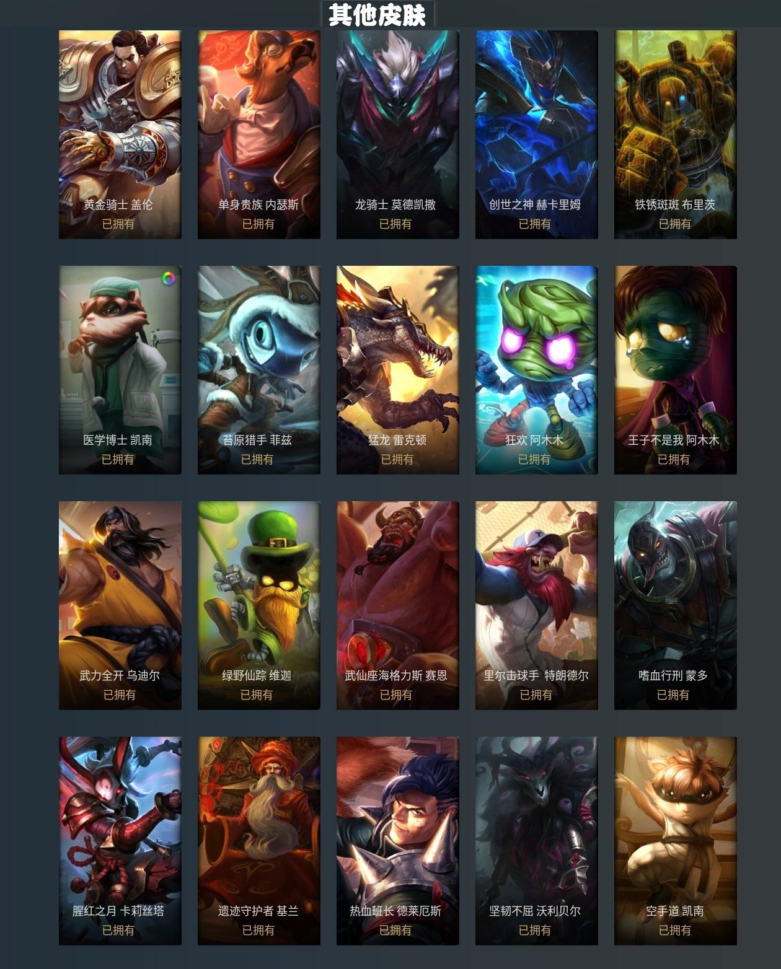
Task: Select the 苔原猎手 菲兹 skin card
Action: pyautogui.click(x=259, y=370)
